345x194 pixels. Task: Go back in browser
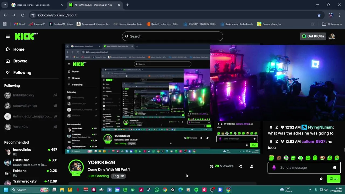[5, 15]
